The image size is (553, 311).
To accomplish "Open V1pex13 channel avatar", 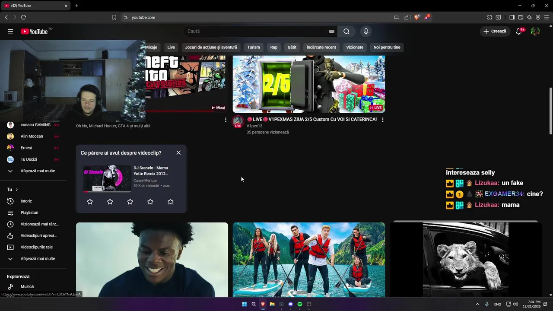I will pos(238,122).
